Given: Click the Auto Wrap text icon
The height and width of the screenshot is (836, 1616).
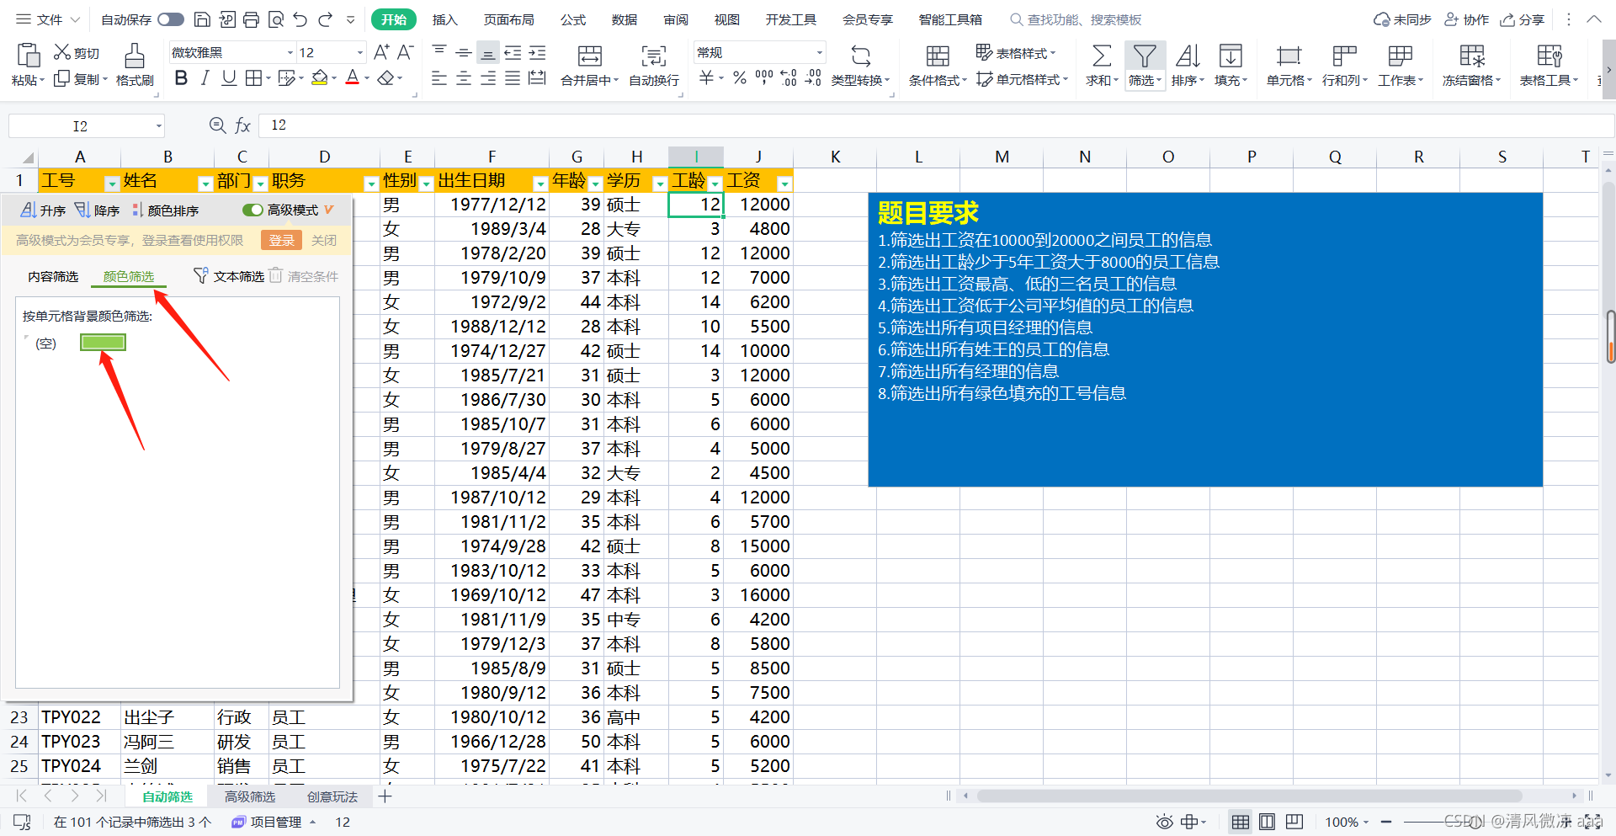Looking at the screenshot, I should coord(653,56).
